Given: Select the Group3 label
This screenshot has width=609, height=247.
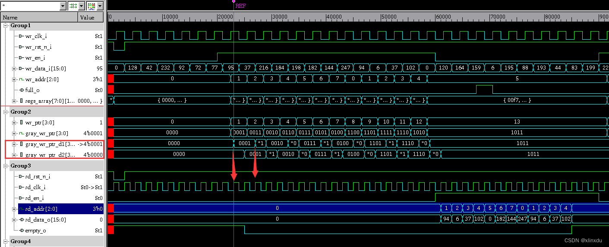Looking at the screenshot, I should [20, 166].
